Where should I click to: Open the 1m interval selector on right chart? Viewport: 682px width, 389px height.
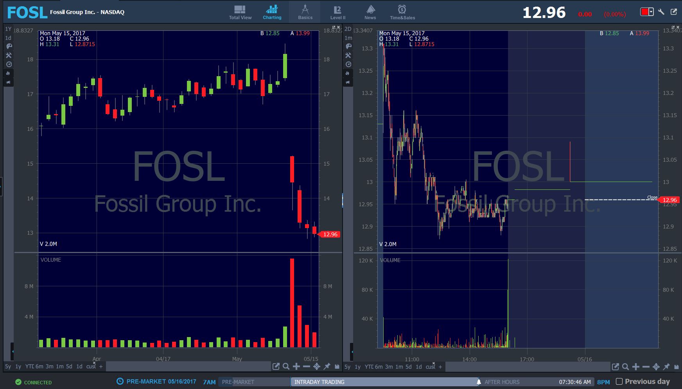(348, 38)
